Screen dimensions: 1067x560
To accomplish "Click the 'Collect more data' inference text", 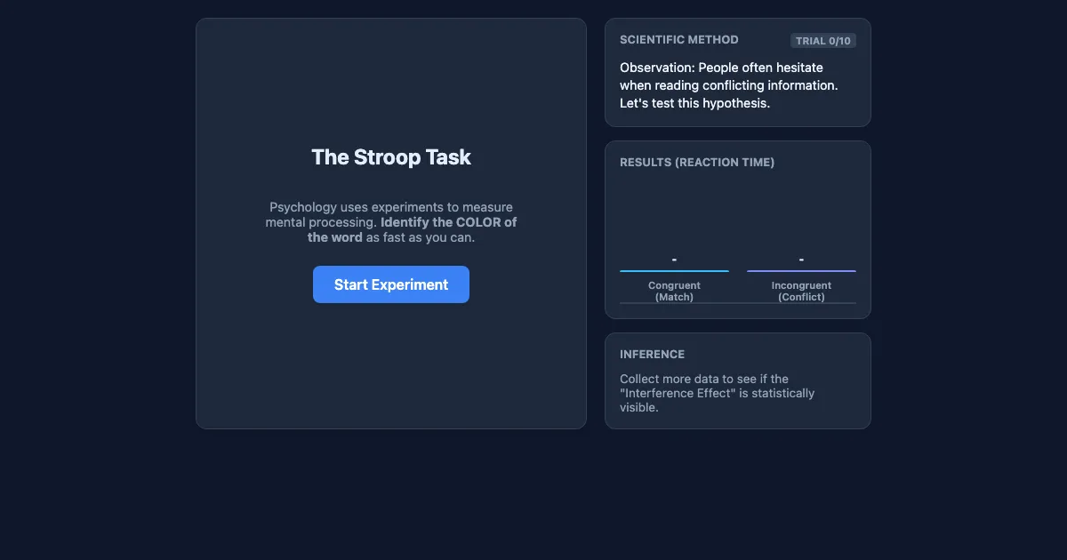I will click(717, 393).
